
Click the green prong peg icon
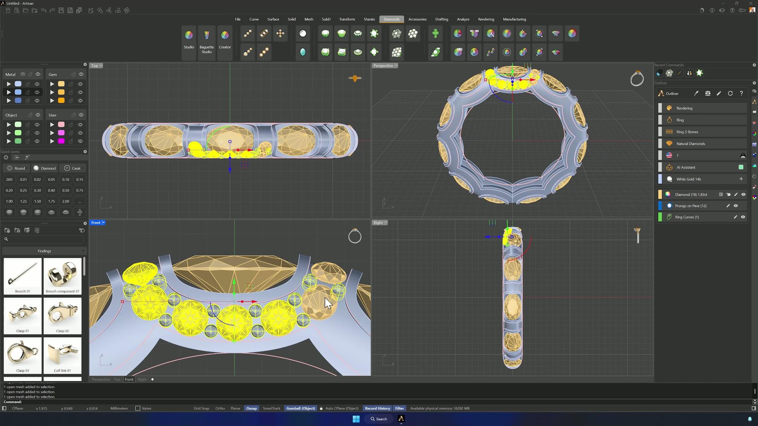(435, 34)
